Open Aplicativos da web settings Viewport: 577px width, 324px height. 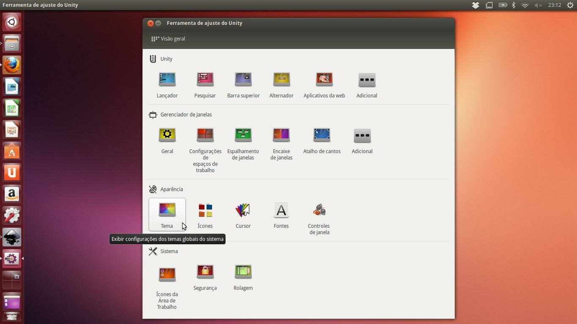[x=324, y=79]
